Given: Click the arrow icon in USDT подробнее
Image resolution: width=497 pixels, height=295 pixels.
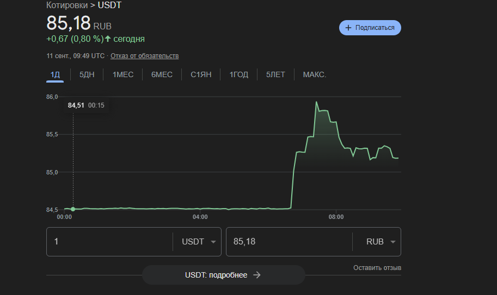Looking at the screenshot, I should click(x=257, y=275).
